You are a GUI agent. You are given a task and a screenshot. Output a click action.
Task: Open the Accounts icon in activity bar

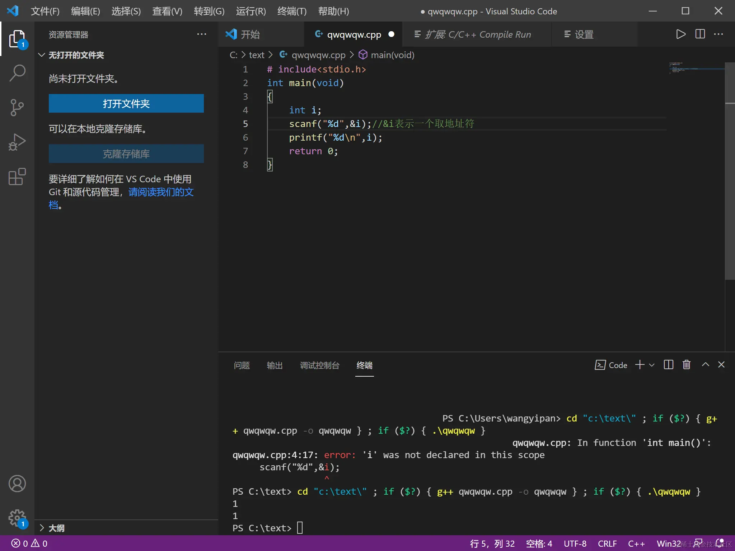click(17, 484)
